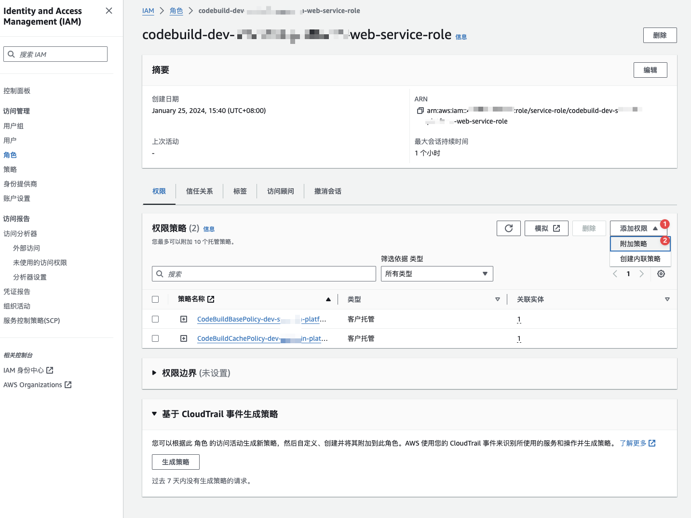
Task: Collapse the CloudTrail 事件生成策略 section
Action: (x=154, y=414)
